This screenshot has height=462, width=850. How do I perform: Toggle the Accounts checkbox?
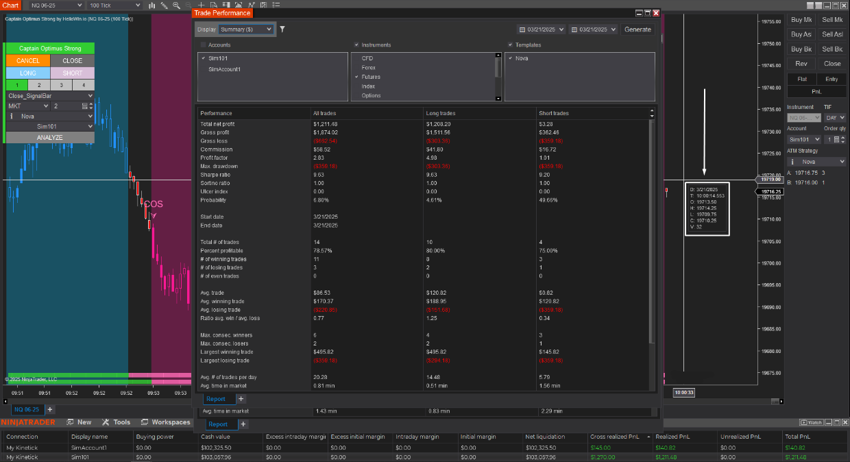pos(203,45)
